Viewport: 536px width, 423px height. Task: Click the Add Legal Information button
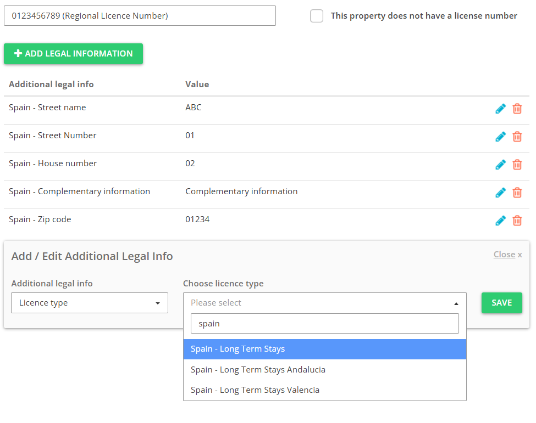point(73,54)
